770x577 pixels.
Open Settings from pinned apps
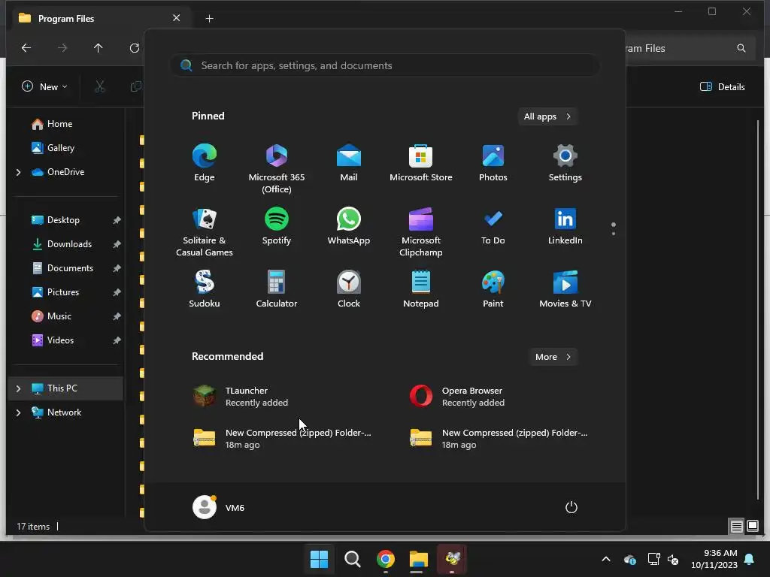tap(565, 163)
